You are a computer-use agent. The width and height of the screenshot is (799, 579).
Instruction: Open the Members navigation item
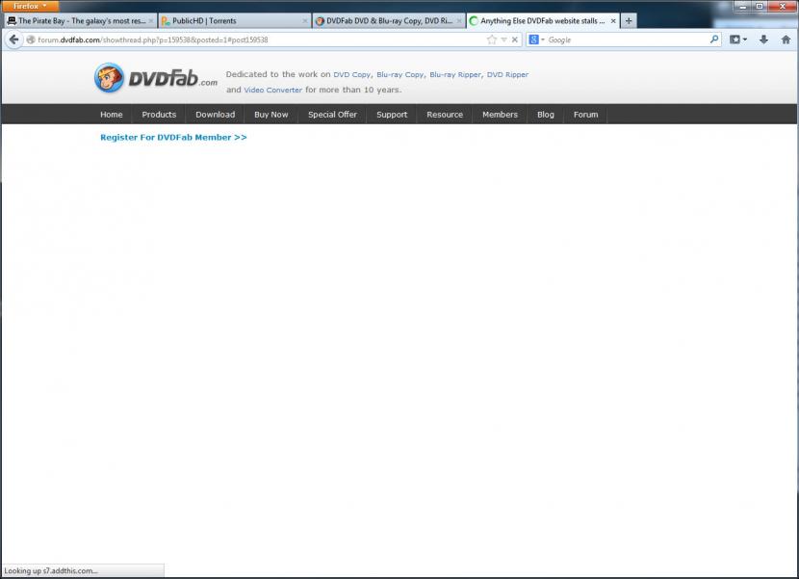(x=500, y=115)
